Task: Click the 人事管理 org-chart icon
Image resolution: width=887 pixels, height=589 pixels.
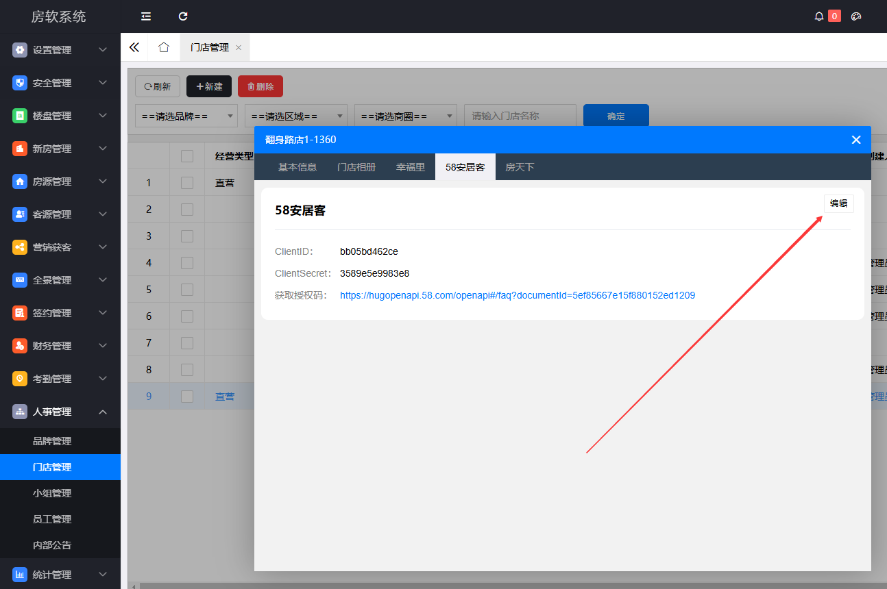Action: [x=20, y=412]
